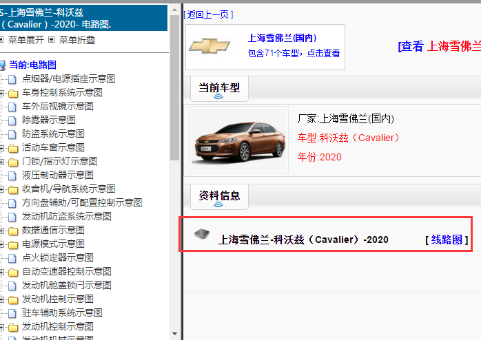Click the page icon beside 防盗系统示意图

point(12,134)
